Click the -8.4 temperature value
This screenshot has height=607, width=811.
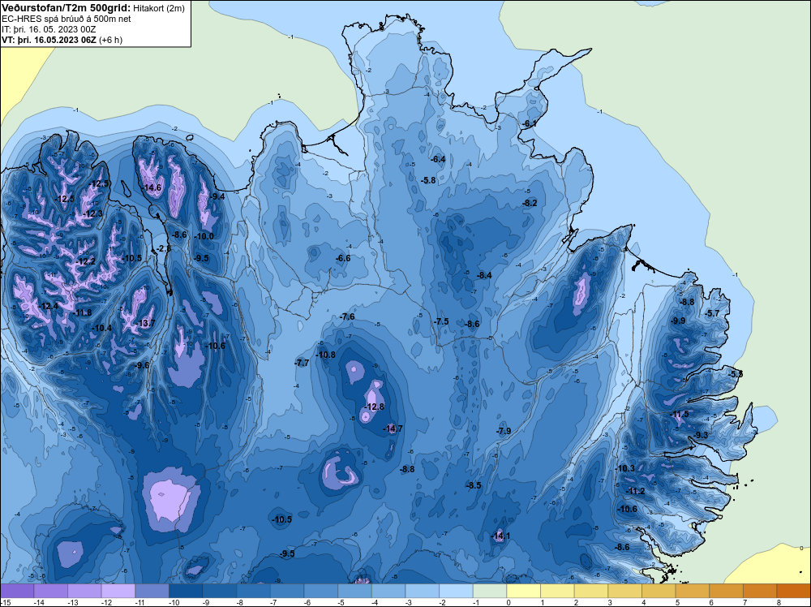click(x=484, y=275)
